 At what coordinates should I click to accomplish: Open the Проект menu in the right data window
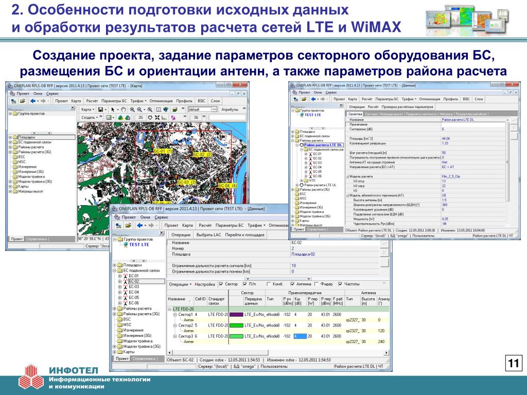coord(304,92)
